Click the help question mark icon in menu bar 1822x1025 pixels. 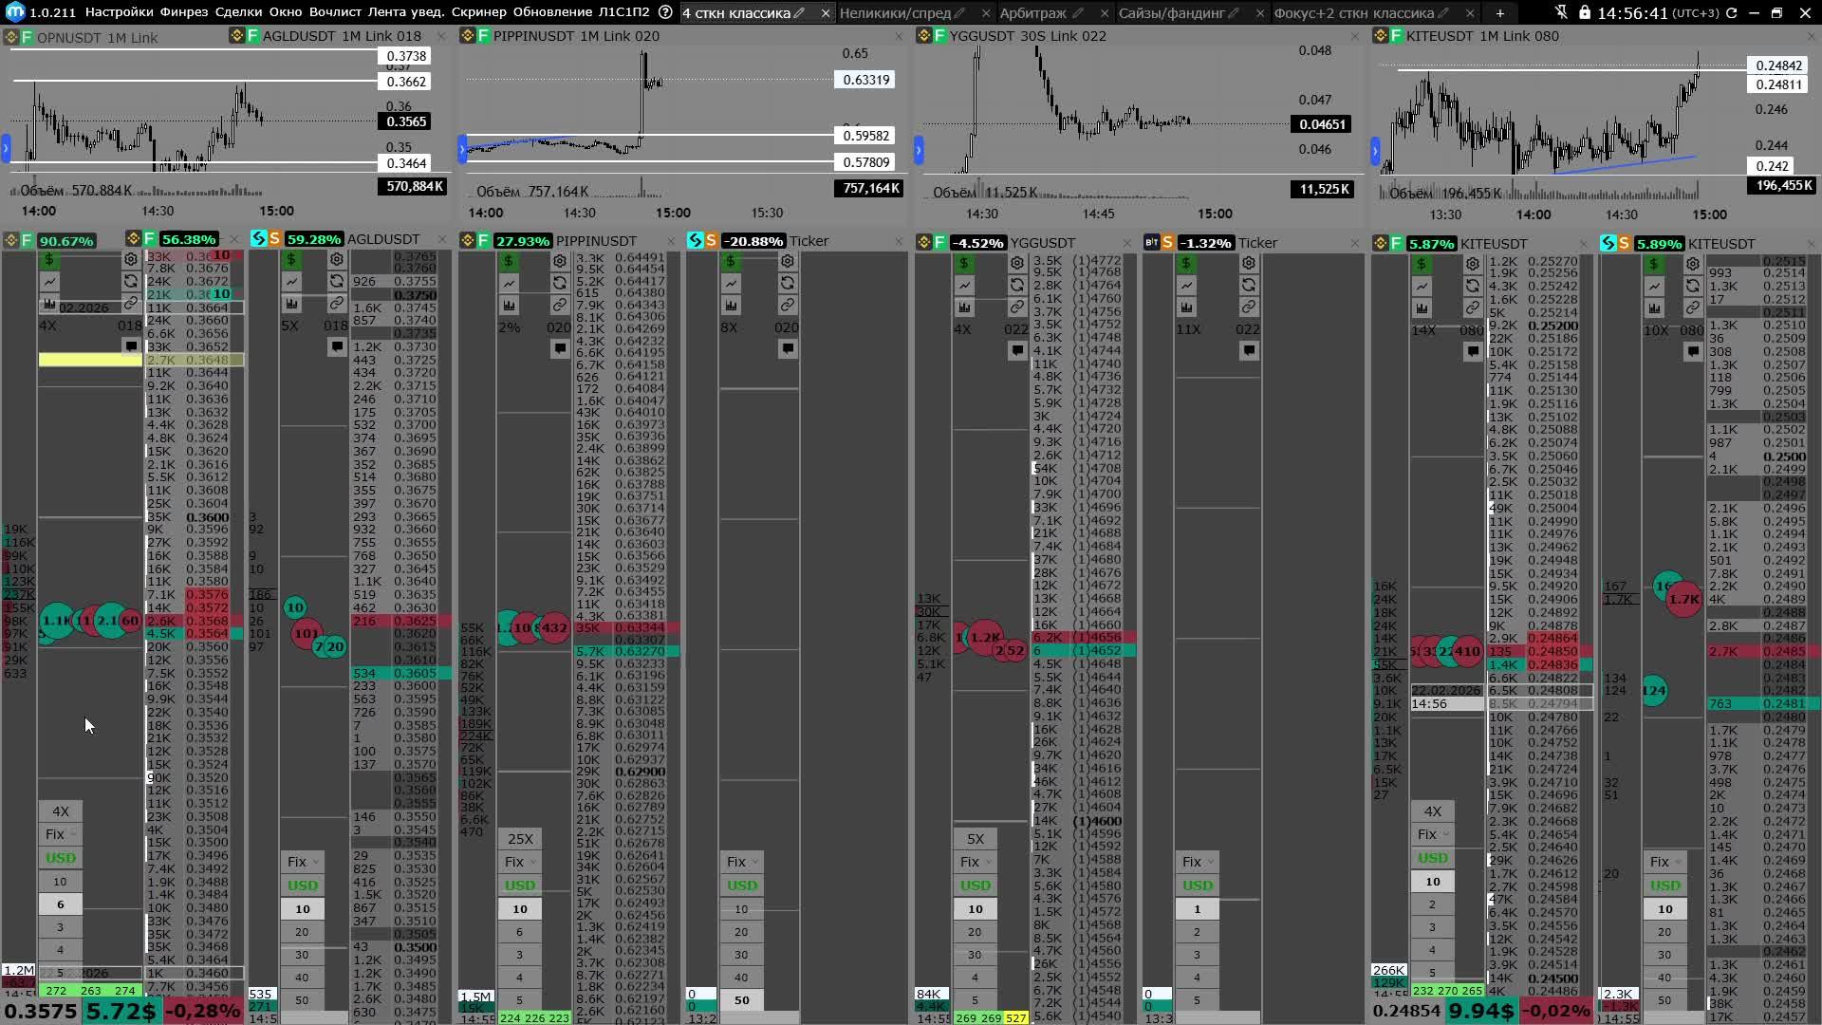(x=665, y=12)
